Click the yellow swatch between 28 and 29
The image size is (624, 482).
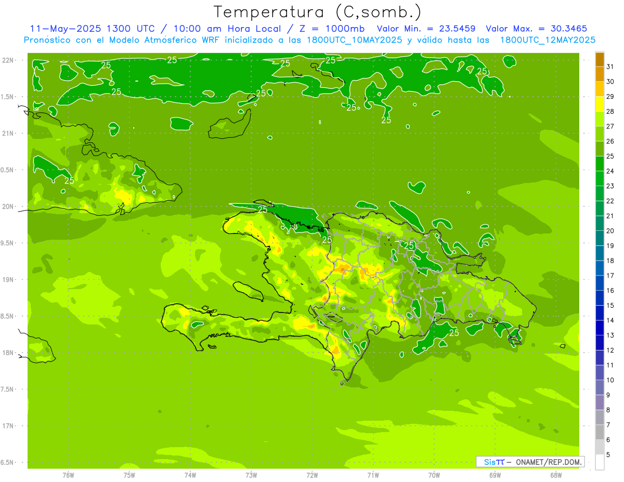point(600,104)
